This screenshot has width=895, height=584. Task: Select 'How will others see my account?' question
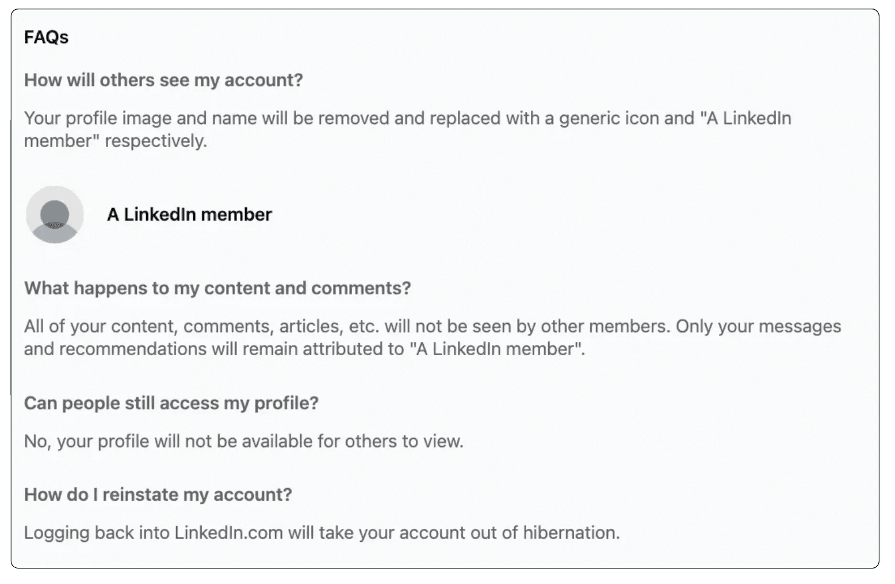click(163, 80)
